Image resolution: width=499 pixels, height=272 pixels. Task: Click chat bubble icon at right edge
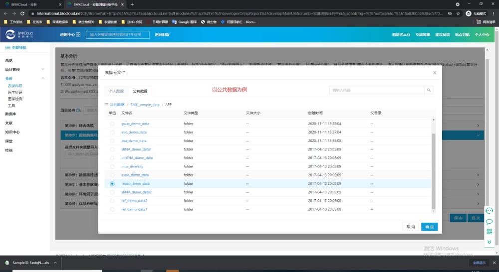(490, 222)
